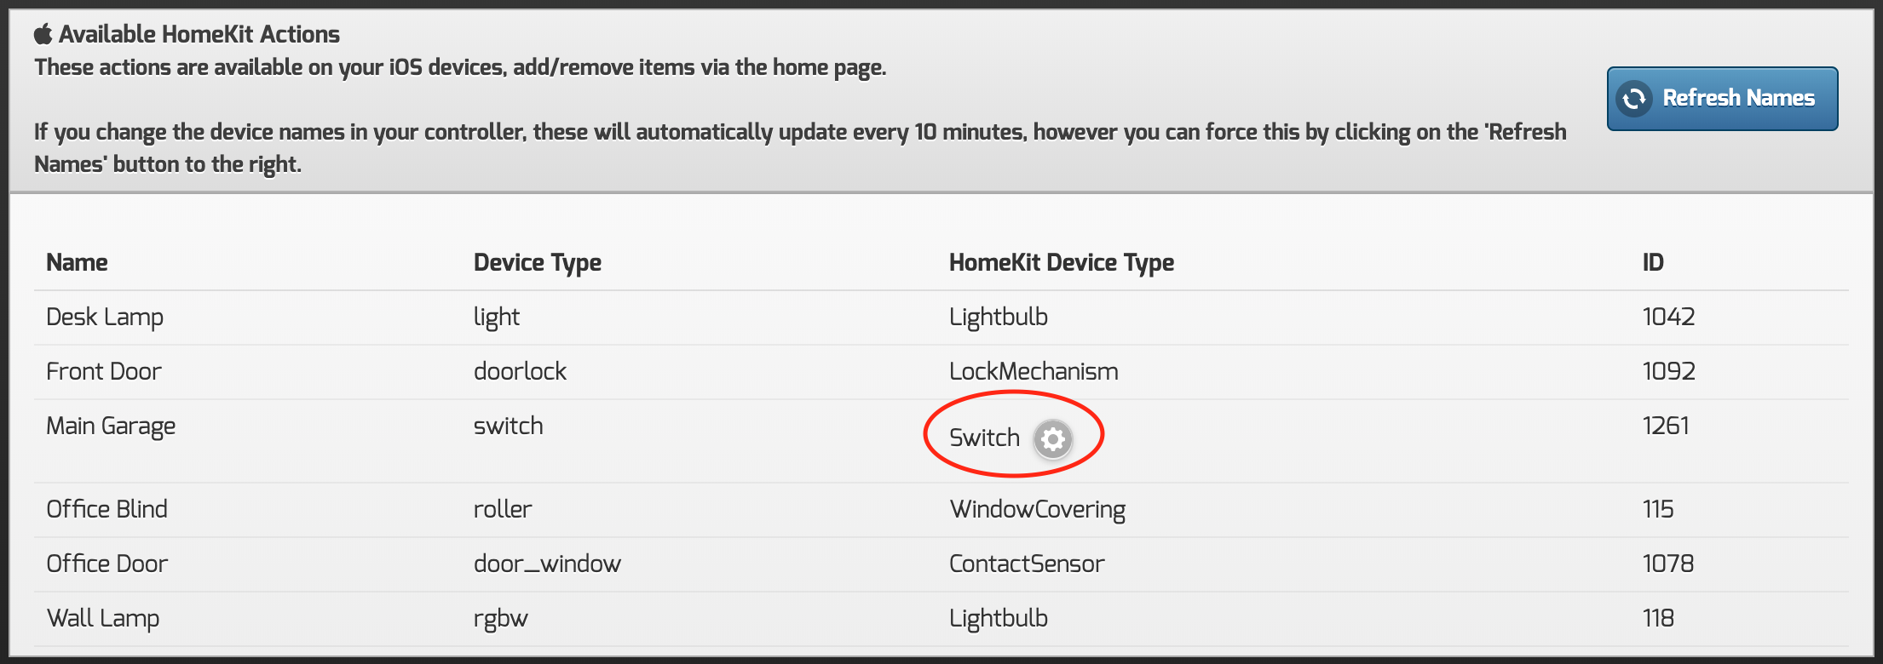Click the Office Door entry
This screenshot has width=1883, height=664.
click(x=107, y=564)
